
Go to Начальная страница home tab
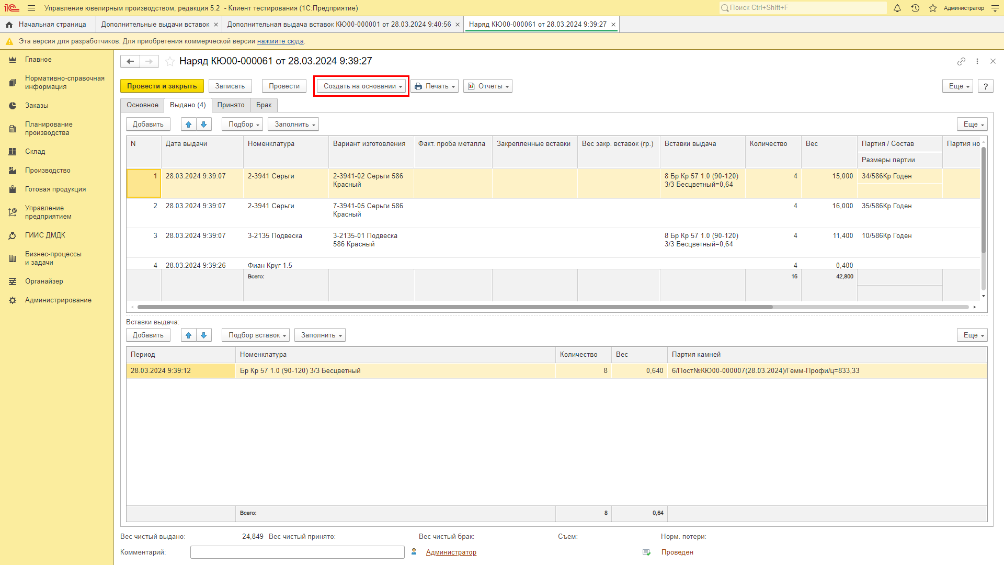click(x=47, y=25)
